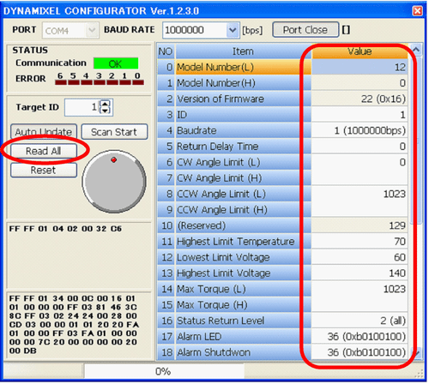429x384 pixels.
Task: Select the Status Return Level value cell
Action: pyautogui.click(x=360, y=321)
